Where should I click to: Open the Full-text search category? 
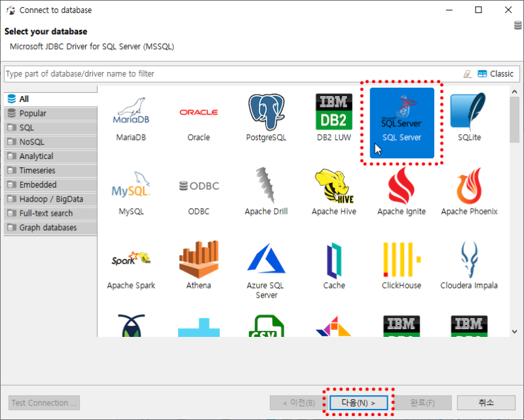[x=50, y=213]
